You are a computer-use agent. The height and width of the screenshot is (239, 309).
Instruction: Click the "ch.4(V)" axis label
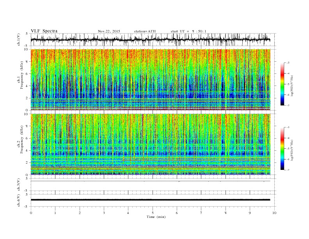click(19, 200)
